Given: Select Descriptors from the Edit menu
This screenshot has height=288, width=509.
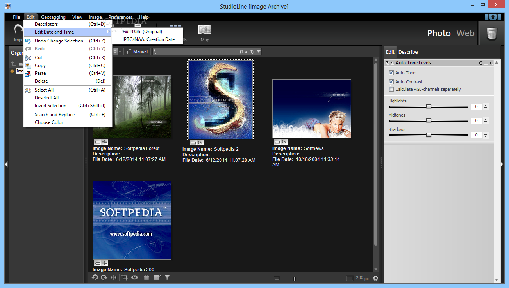Looking at the screenshot, I should 68,24.
